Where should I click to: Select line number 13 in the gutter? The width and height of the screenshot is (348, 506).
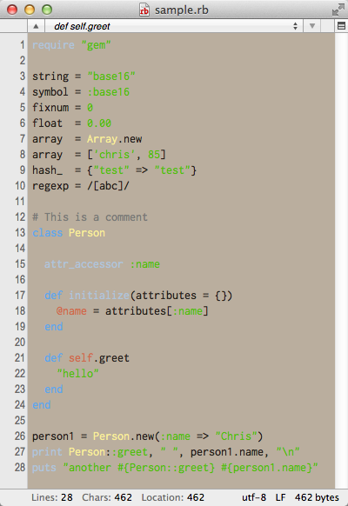pos(20,233)
